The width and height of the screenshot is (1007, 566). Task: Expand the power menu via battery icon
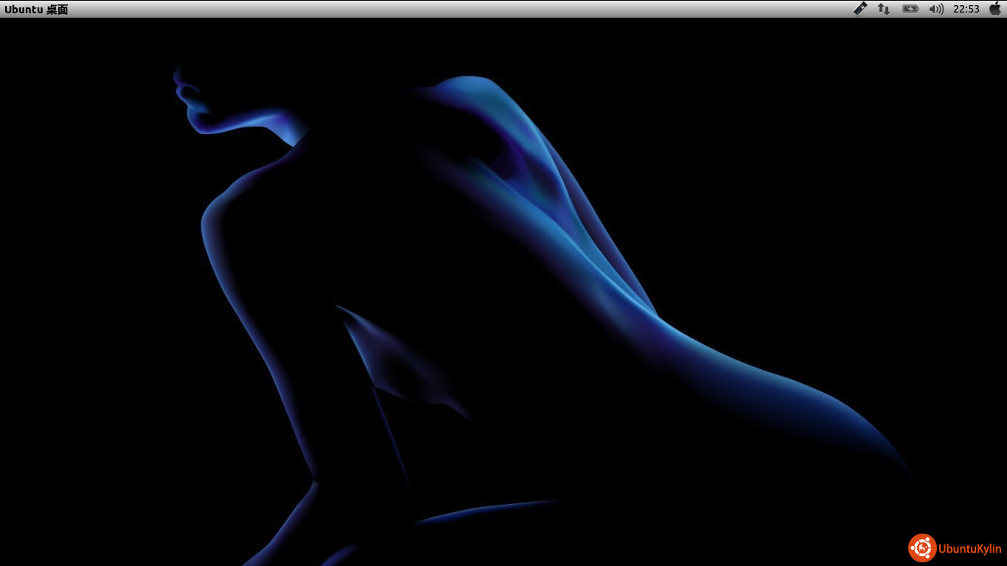911,9
